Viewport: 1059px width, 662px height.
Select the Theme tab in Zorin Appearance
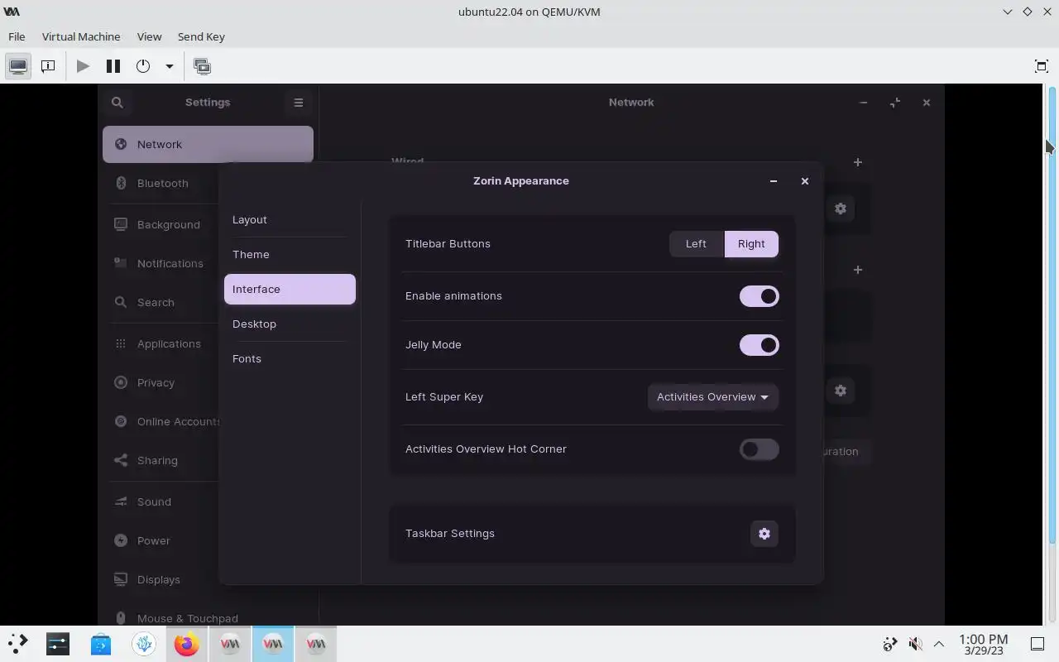[x=290, y=254]
